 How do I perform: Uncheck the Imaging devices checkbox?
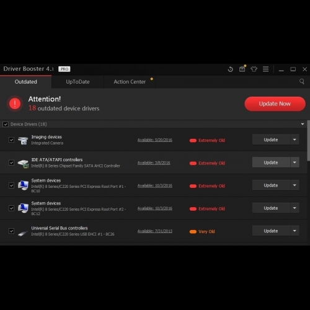[11, 140]
